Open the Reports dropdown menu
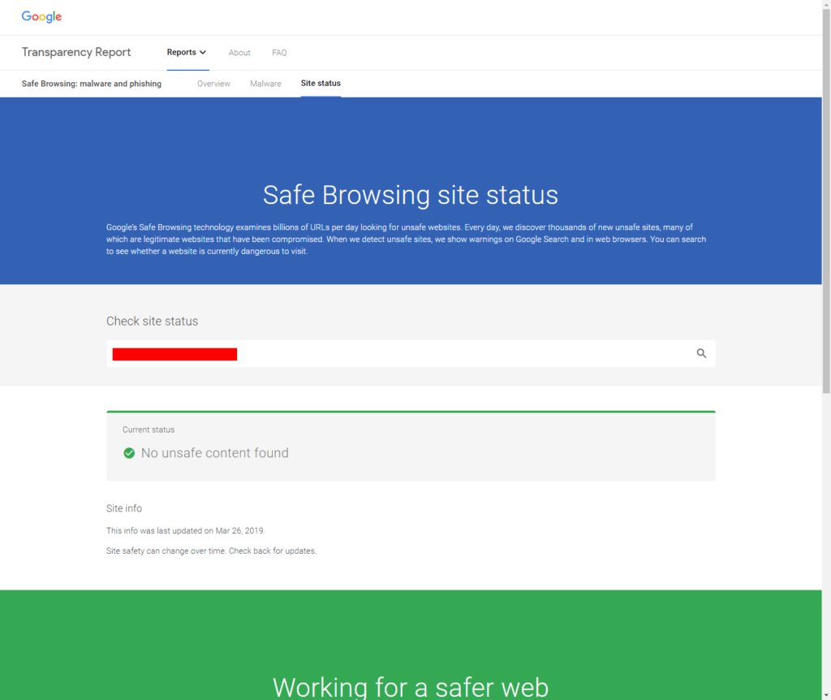Viewport: 831px width, 700px height. pyautogui.click(x=187, y=52)
